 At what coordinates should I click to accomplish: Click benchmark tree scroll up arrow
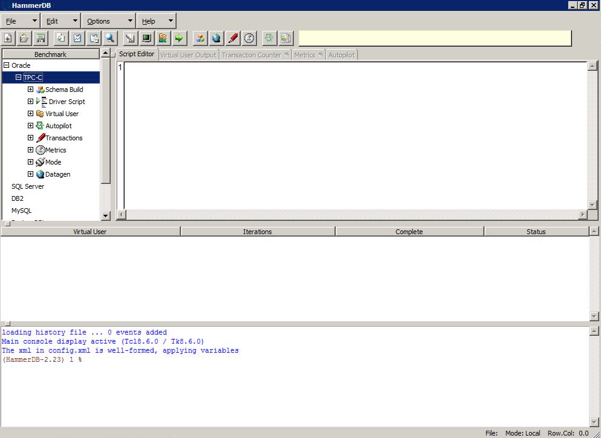(106, 53)
